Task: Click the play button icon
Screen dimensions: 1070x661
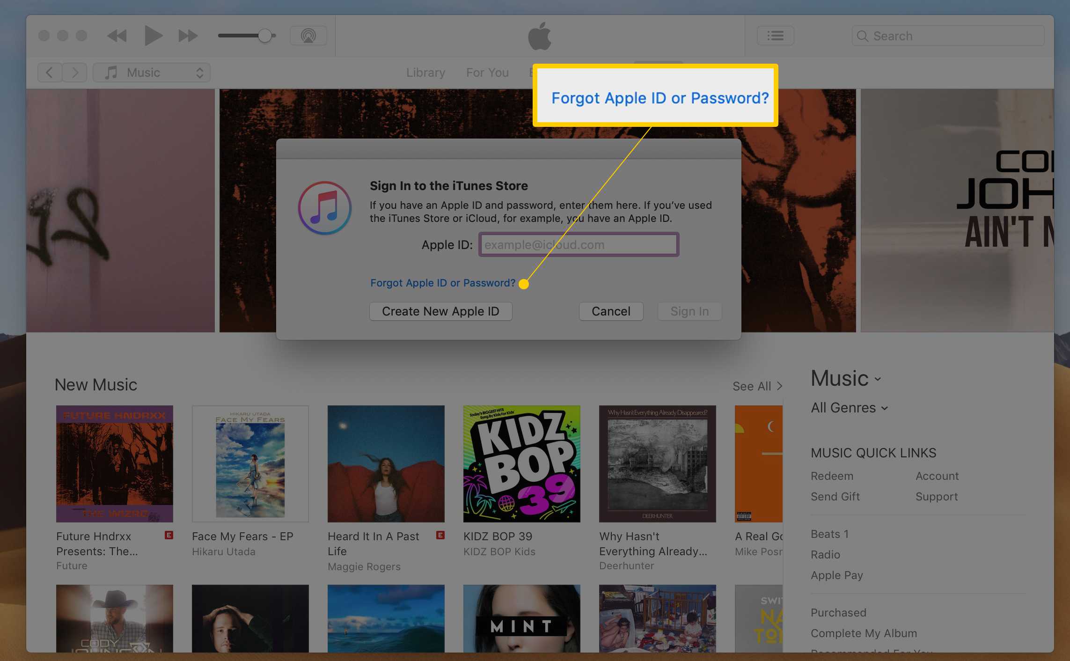Action: pyautogui.click(x=152, y=36)
